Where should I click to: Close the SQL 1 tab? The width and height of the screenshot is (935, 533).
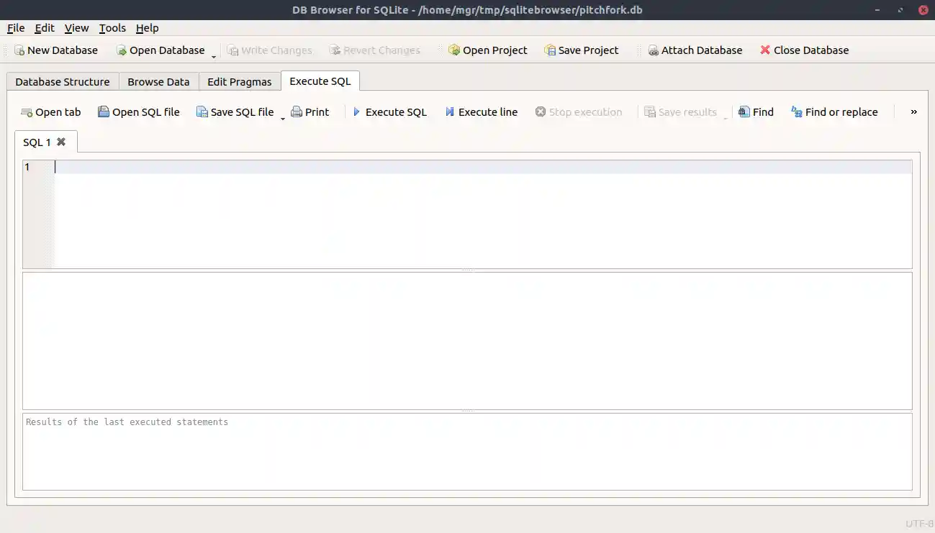coord(61,142)
